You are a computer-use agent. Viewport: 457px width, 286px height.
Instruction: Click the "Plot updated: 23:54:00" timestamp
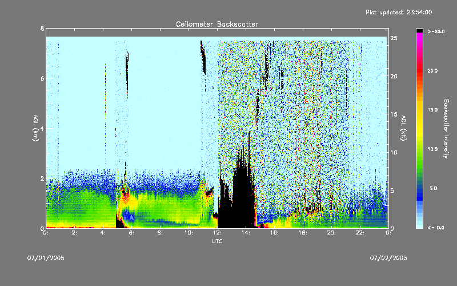(399, 12)
